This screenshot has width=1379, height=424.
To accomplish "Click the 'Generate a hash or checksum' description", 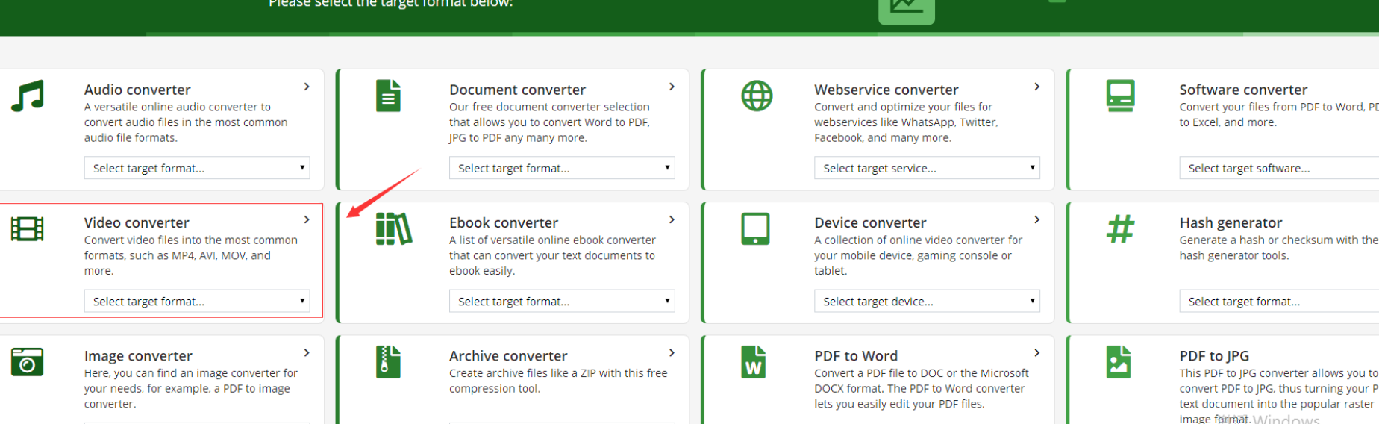I will coord(1278,248).
